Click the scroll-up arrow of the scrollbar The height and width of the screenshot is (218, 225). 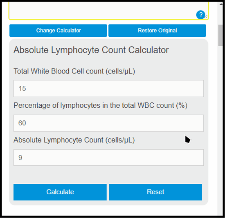(x=221, y=4)
